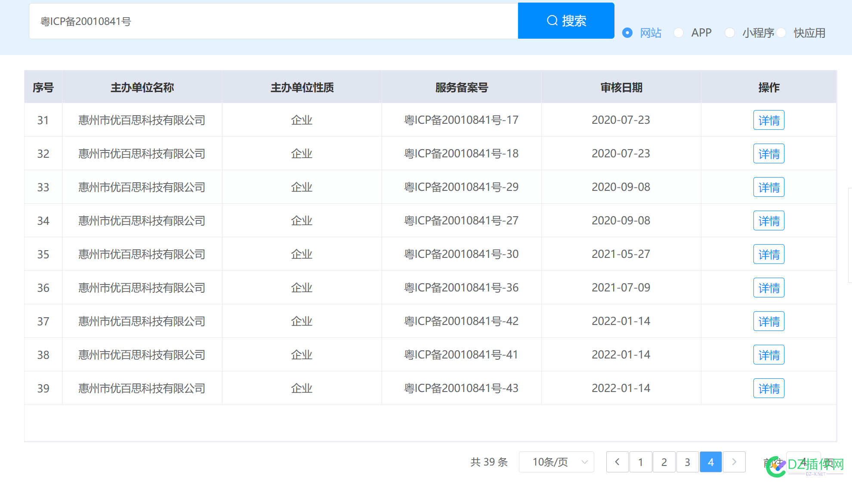Click the 序号 column header

coord(43,87)
